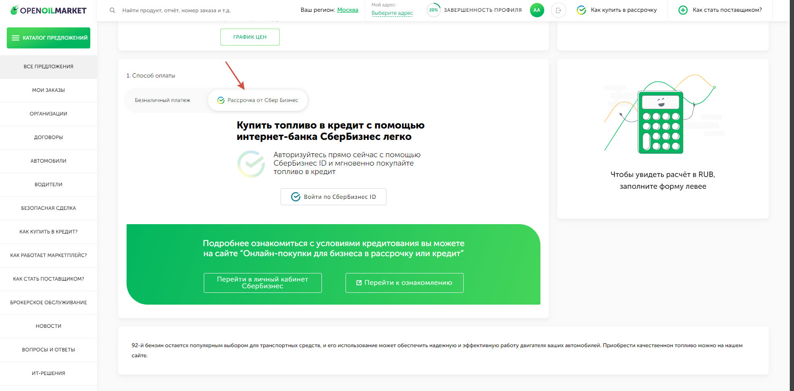This screenshot has width=794, height=391.
Task: Open the КАТАЛОГ ПРЕДЛОЖЕНИЙ button
Action: coord(49,38)
